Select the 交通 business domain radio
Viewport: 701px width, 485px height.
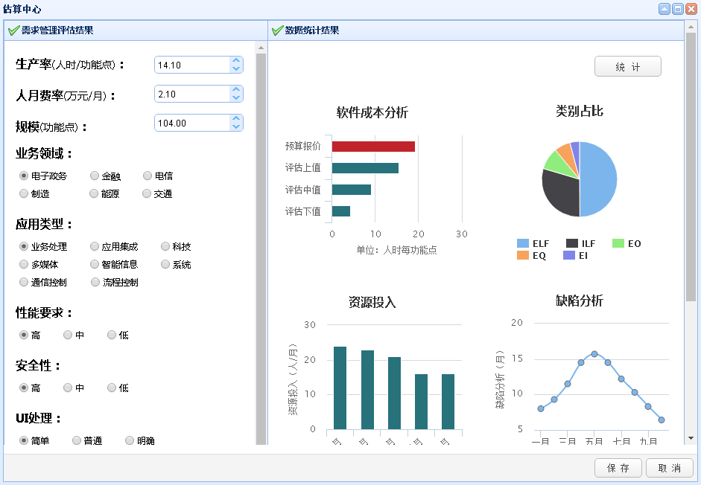(147, 193)
